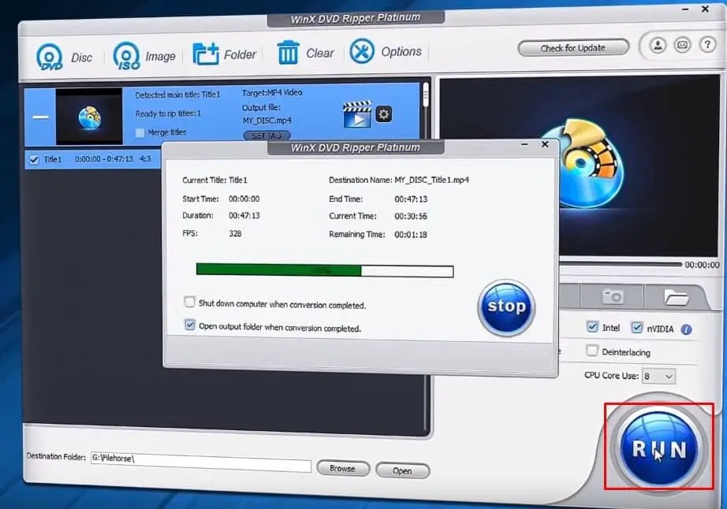Click the preview window disc logo

coord(589,165)
